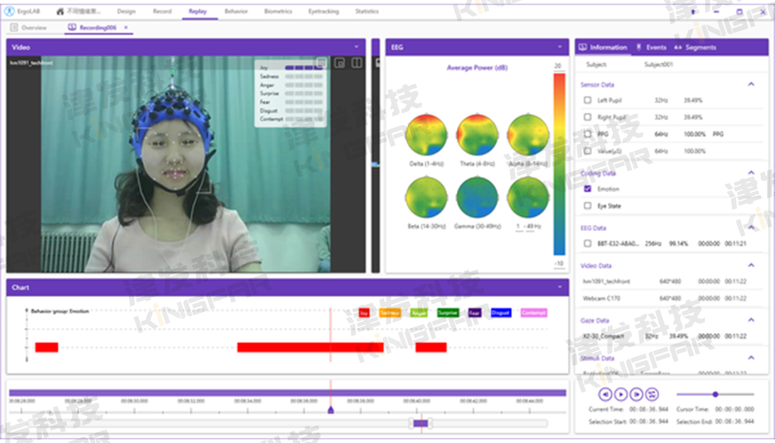Close the Recording006 tab
The height and width of the screenshot is (443, 775).
[126, 27]
